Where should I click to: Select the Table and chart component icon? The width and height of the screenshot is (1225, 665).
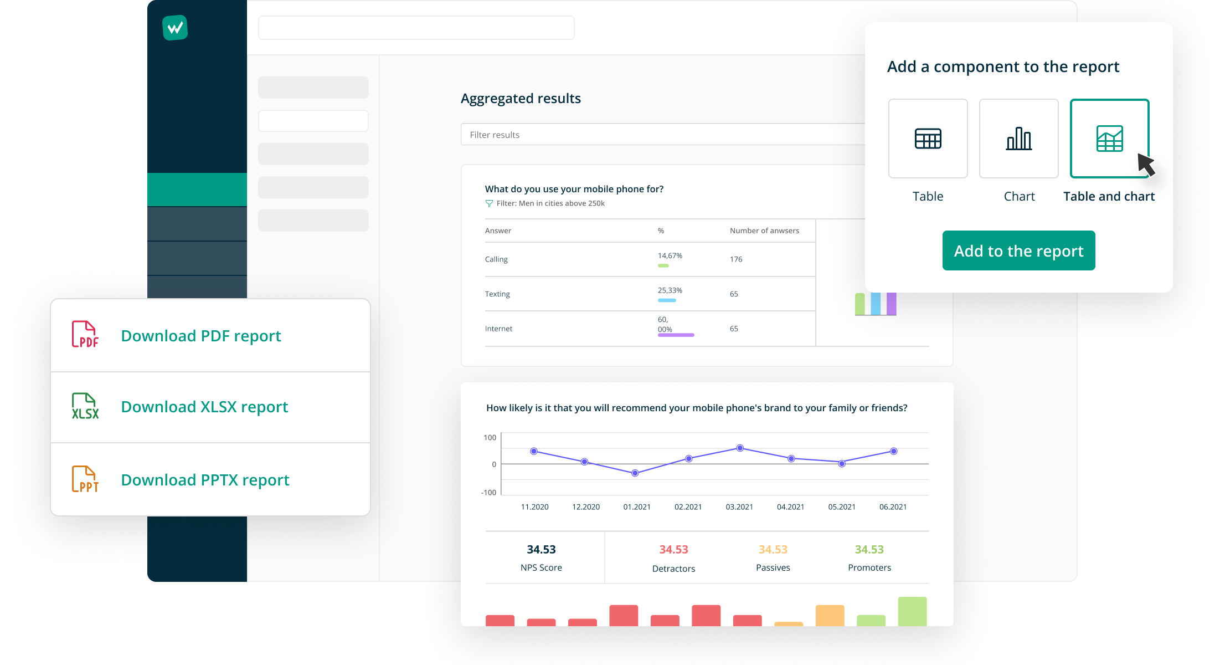click(1109, 139)
